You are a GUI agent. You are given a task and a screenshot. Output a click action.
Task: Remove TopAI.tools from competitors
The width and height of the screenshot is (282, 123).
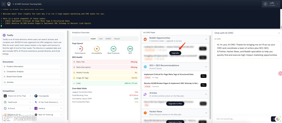click(x=30, y=102)
